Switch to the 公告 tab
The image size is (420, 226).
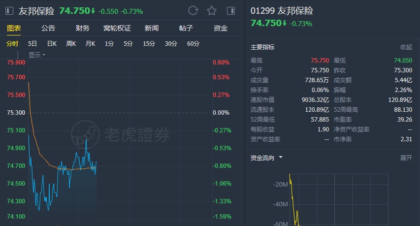[x=48, y=28]
